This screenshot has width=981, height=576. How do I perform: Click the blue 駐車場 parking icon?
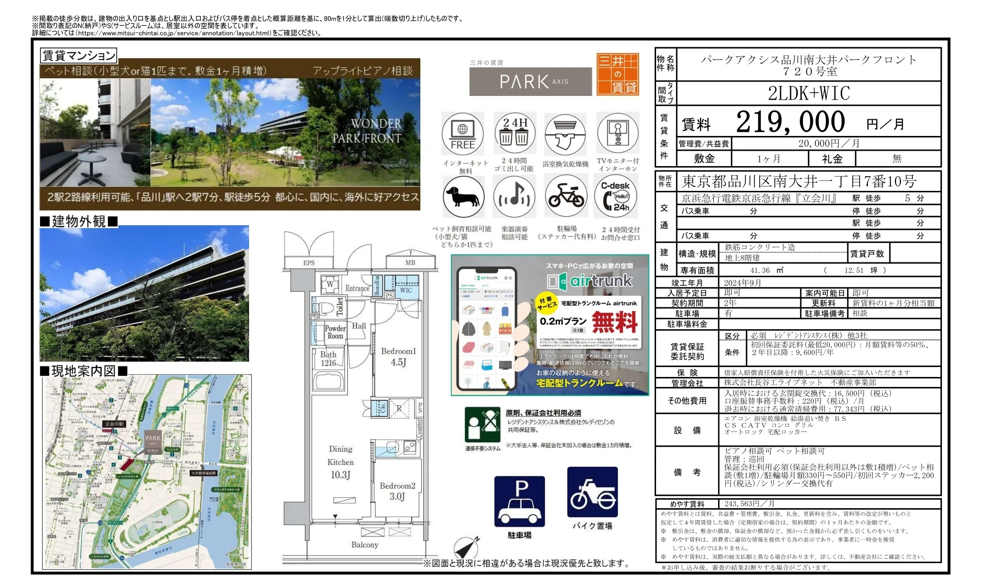click(x=519, y=503)
